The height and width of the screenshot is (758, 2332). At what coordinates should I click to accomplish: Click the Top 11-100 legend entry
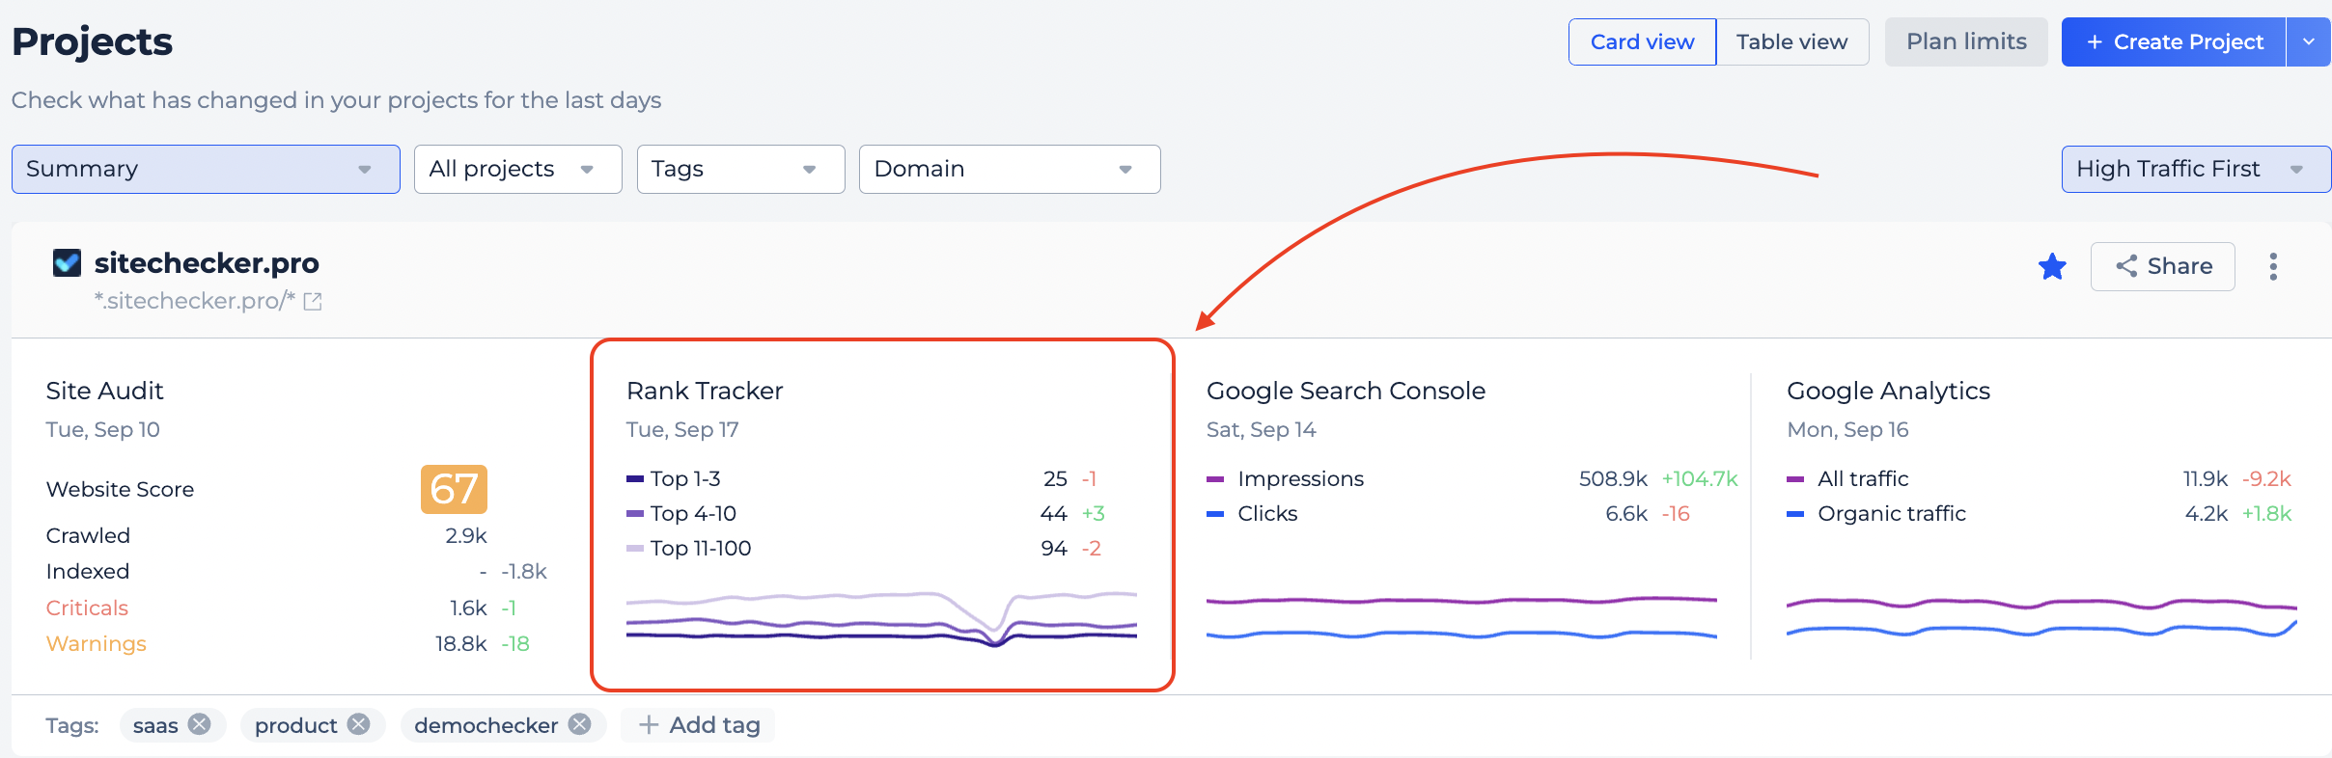[689, 548]
